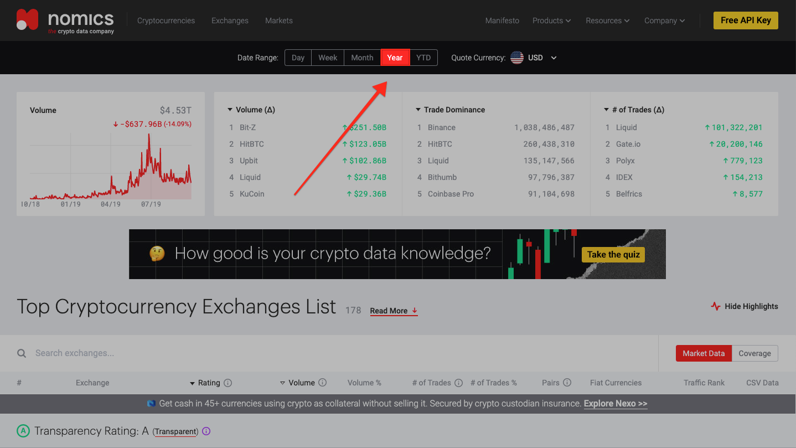Switch to Coverage view
The image size is (796, 448).
[754, 353]
